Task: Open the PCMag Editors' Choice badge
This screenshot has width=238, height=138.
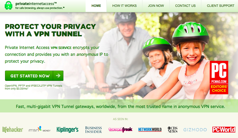Action: coord(219,77)
